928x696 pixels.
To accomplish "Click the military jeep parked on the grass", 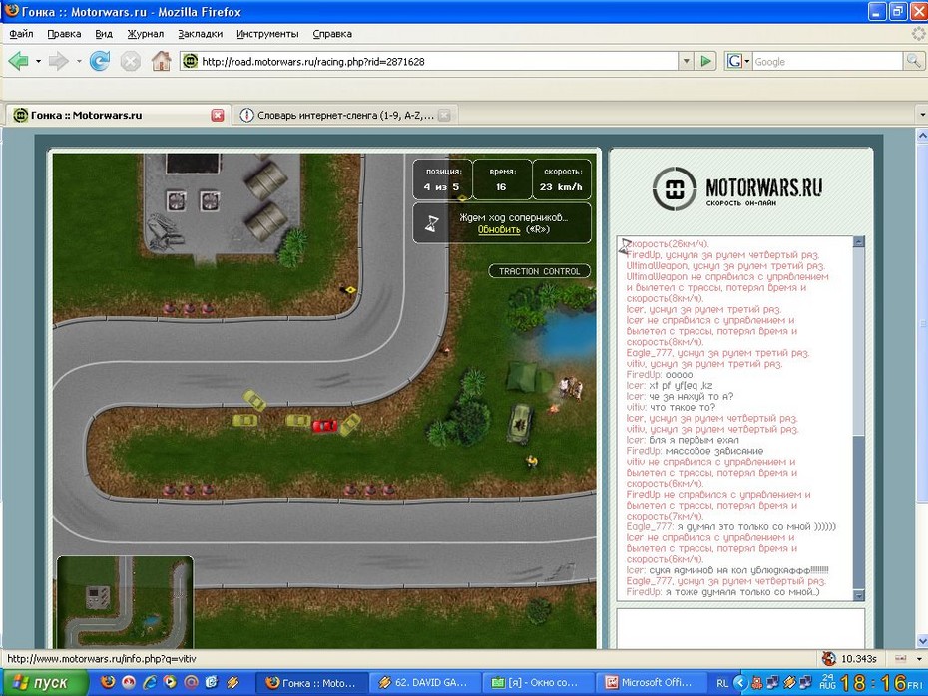I will click(x=521, y=423).
